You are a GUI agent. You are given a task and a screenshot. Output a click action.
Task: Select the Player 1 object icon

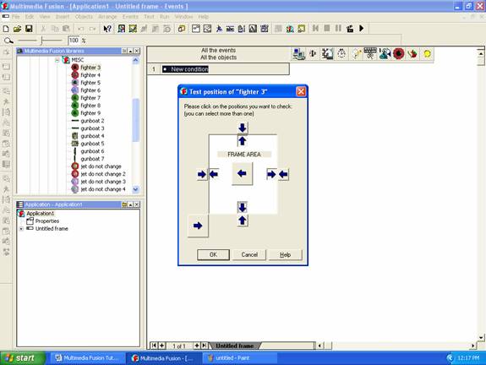385,54
